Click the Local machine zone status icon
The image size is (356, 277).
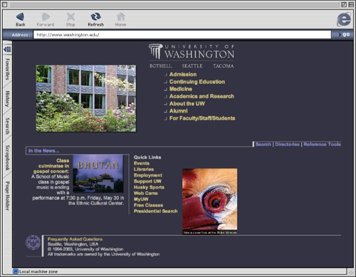click(16, 271)
